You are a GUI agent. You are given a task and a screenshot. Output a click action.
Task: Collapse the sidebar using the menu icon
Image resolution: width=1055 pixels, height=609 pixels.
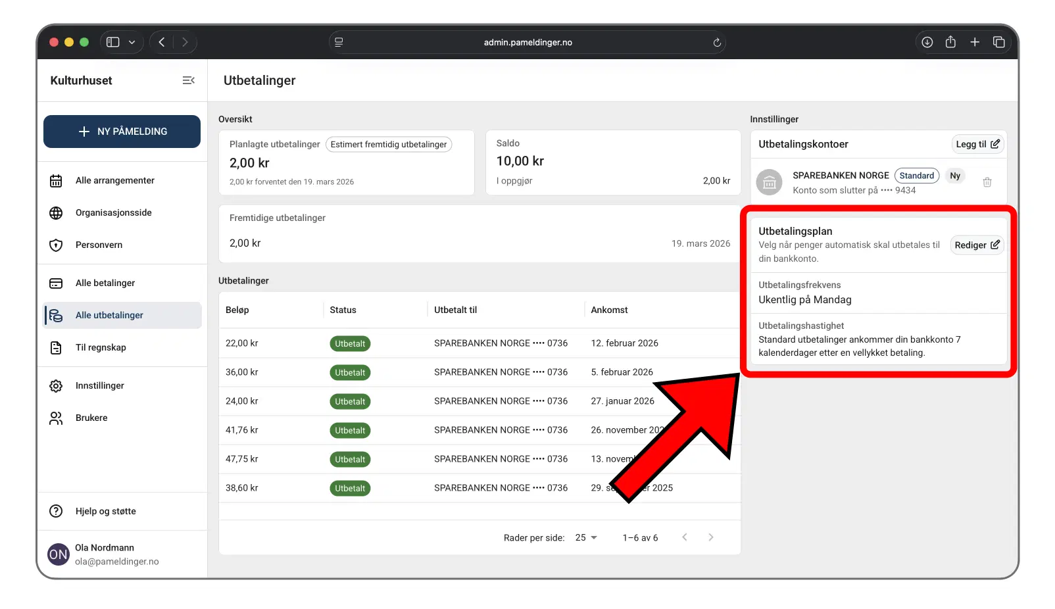coord(188,80)
